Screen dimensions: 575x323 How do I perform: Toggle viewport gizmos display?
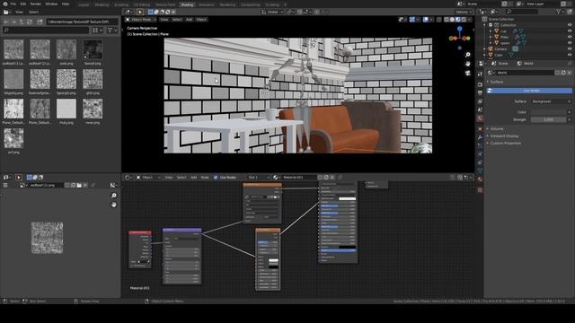(412, 20)
